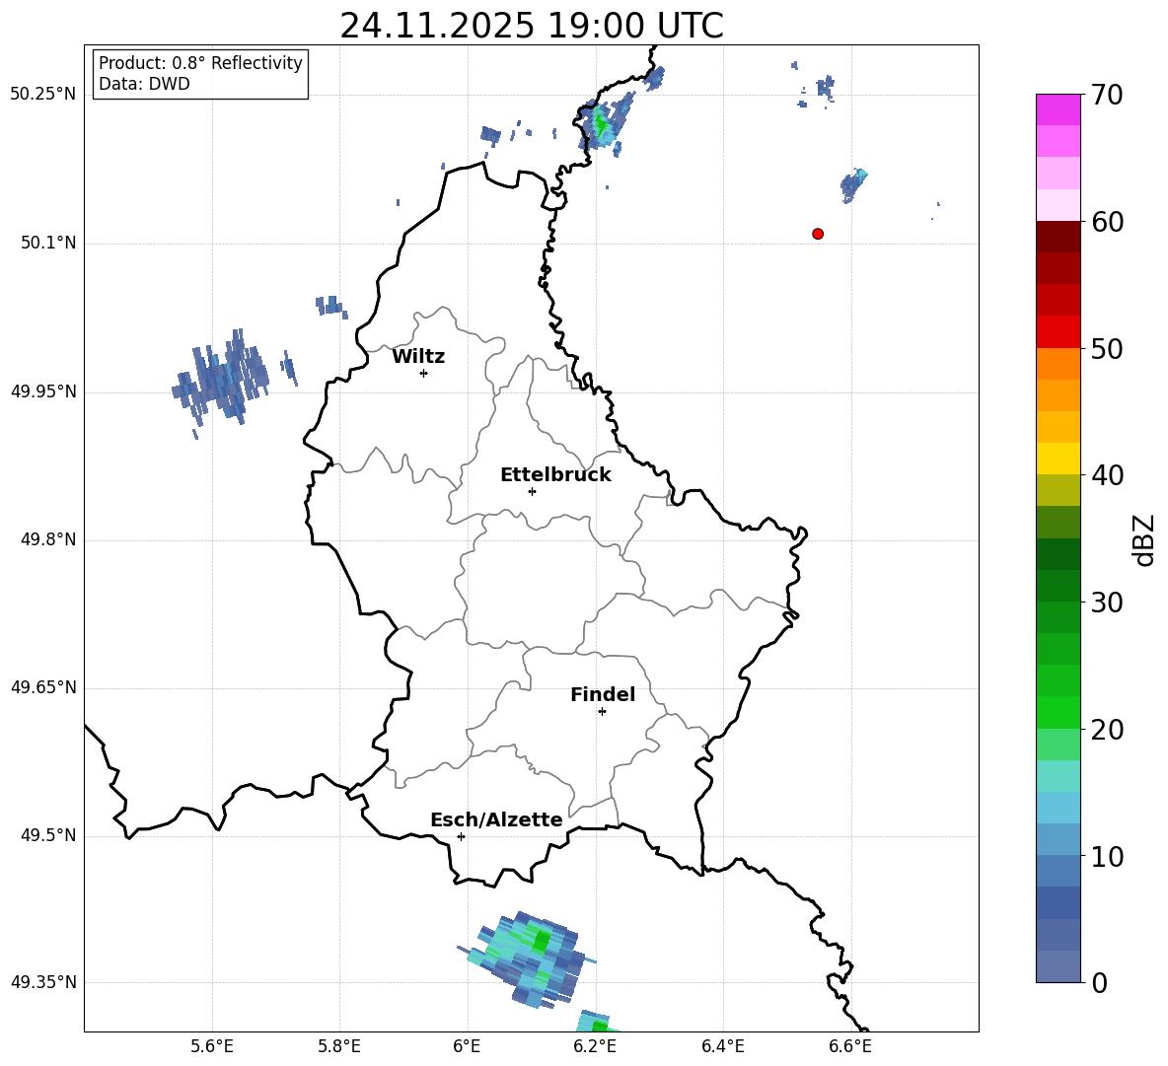Click latitude label '49.95°N'
This screenshot has height=1066, width=1168.
43,391
